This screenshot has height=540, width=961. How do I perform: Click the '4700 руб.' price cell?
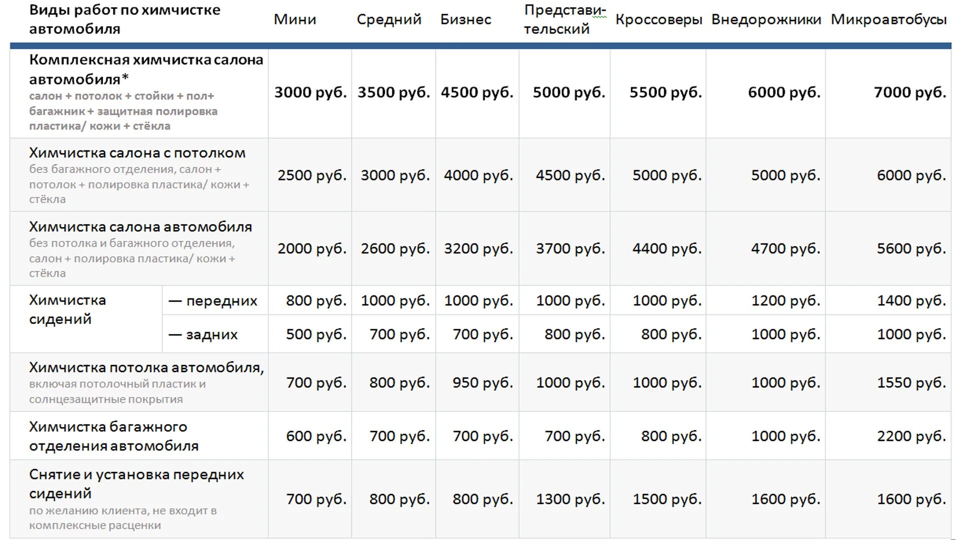coord(786,248)
